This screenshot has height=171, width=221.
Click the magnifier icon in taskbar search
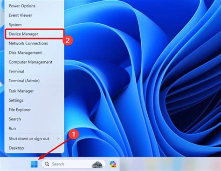tap(47, 164)
